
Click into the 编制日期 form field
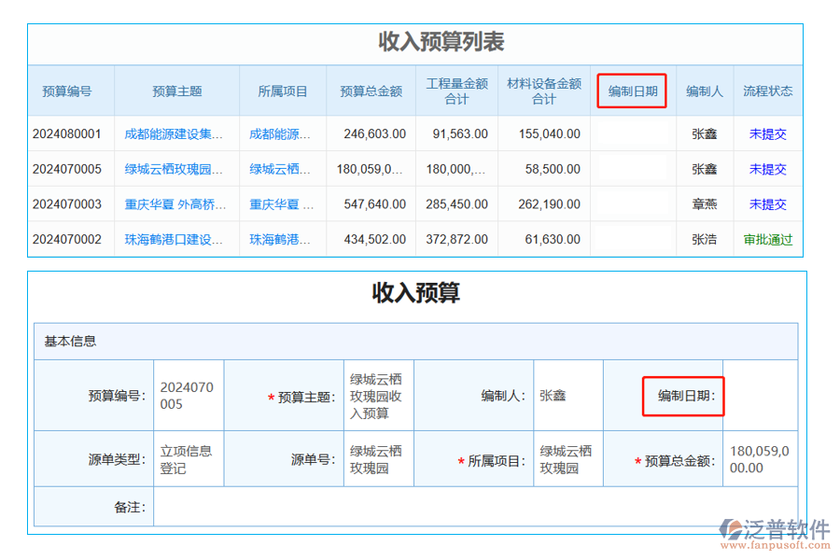coord(760,396)
